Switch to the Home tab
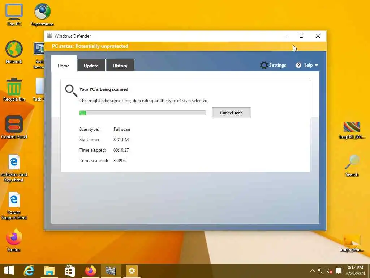This screenshot has width=370, height=278. (x=64, y=66)
